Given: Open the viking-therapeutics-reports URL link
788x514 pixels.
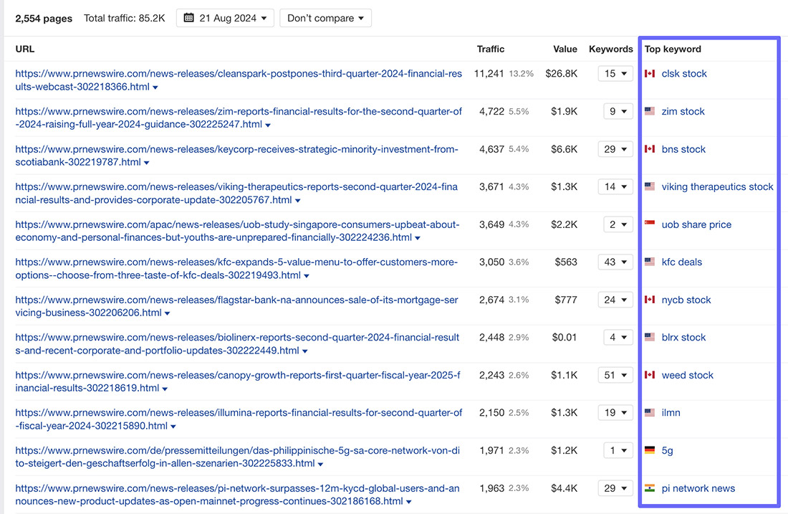Looking at the screenshot, I should click(x=236, y=193).
